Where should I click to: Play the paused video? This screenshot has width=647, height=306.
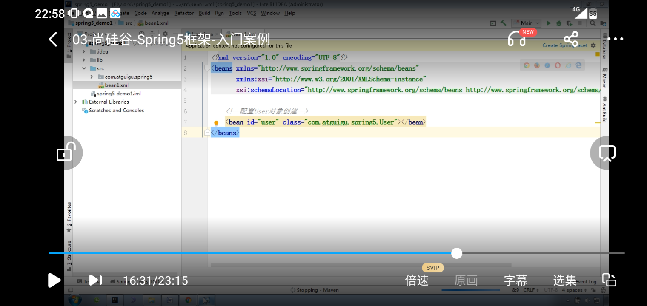pos(54,280)
